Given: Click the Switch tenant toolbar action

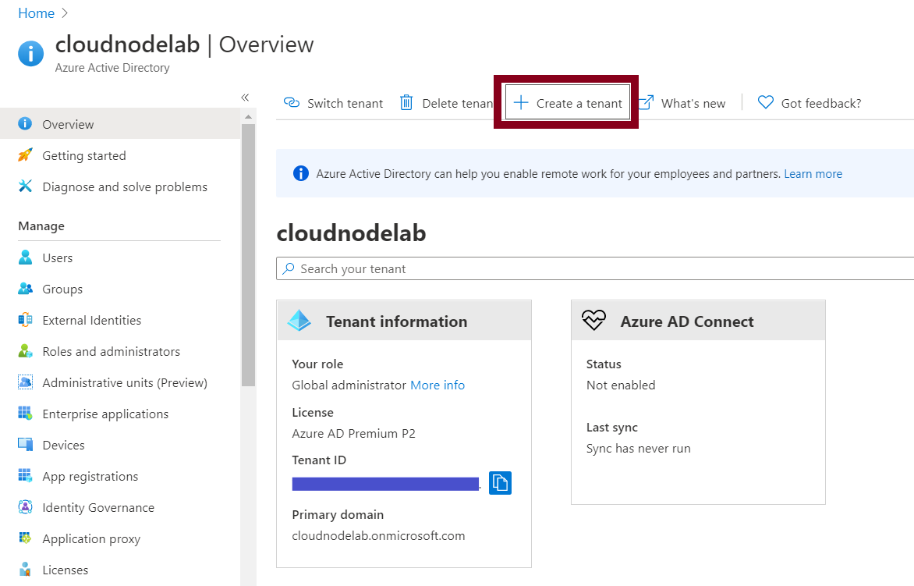Looking at the screenshot, I should (333, 102).
